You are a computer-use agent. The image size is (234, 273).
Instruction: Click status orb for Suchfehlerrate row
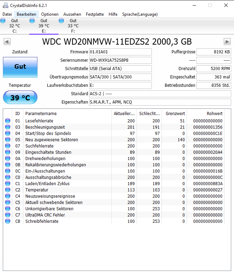click(x=8, y=146)
